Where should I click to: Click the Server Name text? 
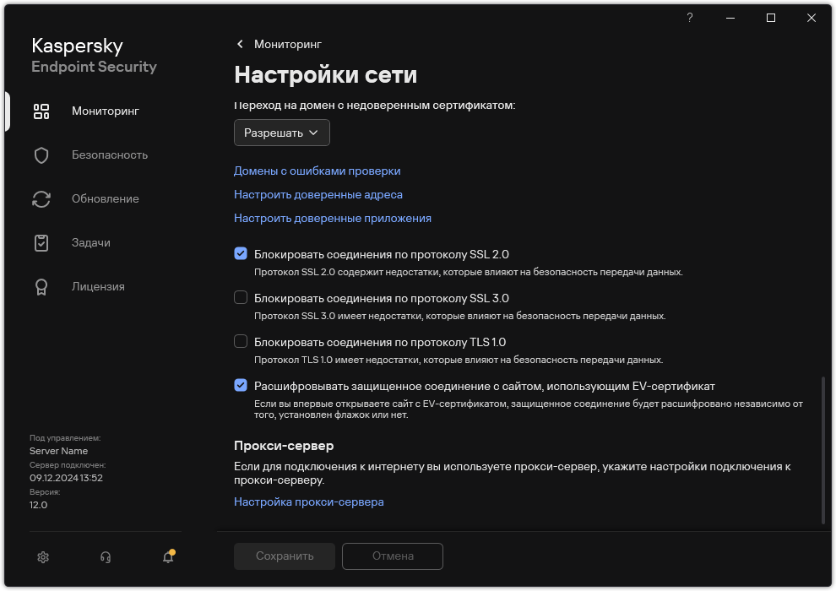click(58, 451)
